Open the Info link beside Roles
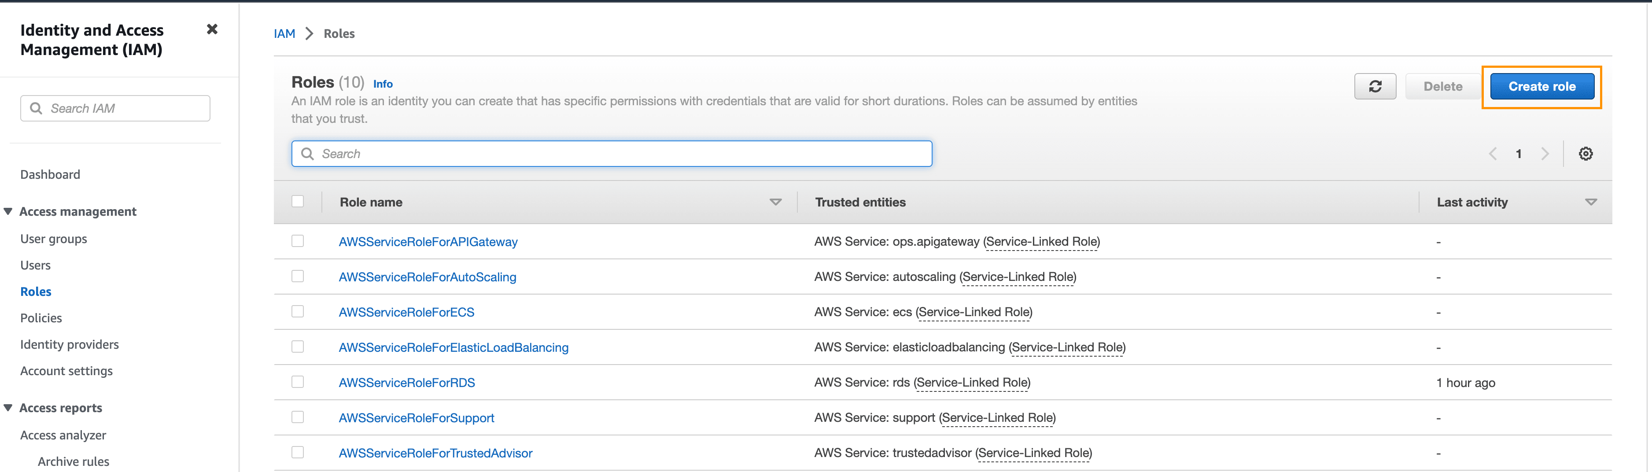This screenshot has width=1652, height=472. [x=383, y=84]
